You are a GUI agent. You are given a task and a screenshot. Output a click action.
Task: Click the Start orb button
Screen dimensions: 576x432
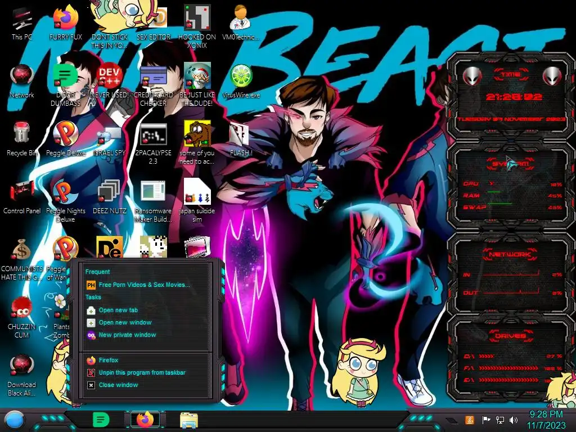(x=14, y=420)
